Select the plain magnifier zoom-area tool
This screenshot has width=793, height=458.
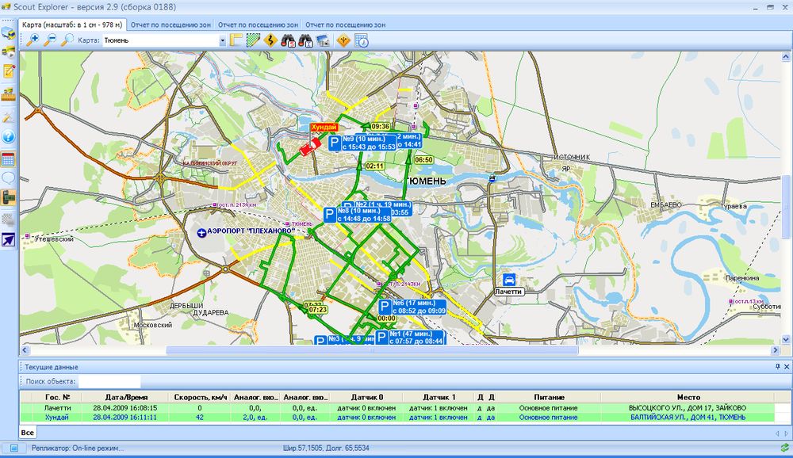tap(67, 40)
